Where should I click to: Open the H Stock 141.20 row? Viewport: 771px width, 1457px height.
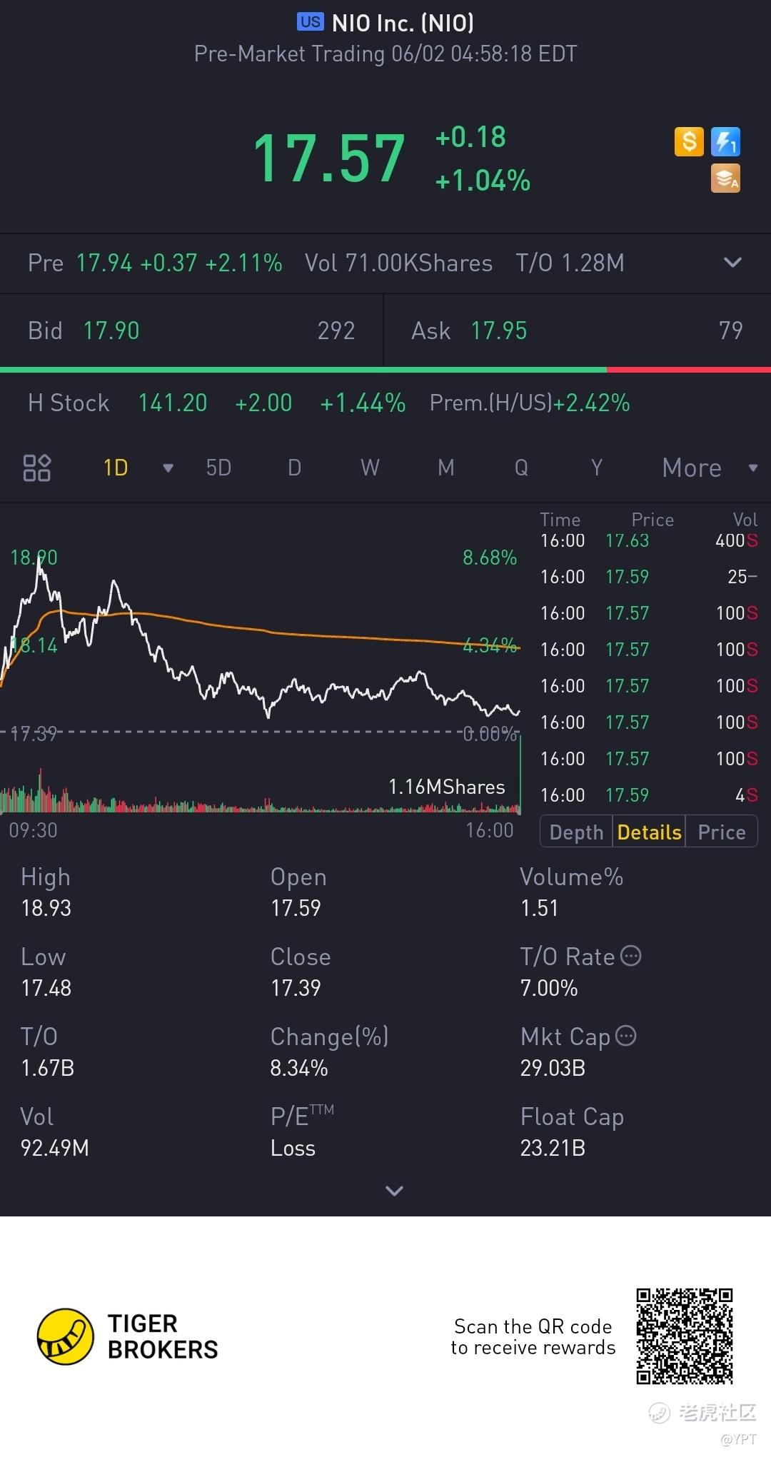[385, 403]
